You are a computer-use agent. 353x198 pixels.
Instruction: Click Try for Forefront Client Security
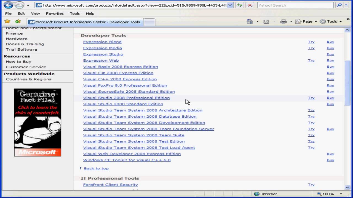point(311,185)
